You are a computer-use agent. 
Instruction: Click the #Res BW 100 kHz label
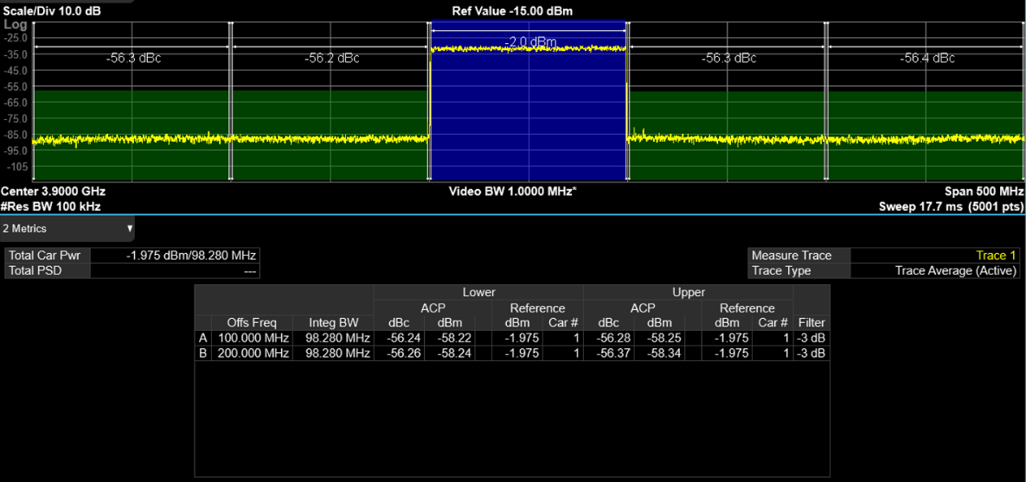point(51,206)
